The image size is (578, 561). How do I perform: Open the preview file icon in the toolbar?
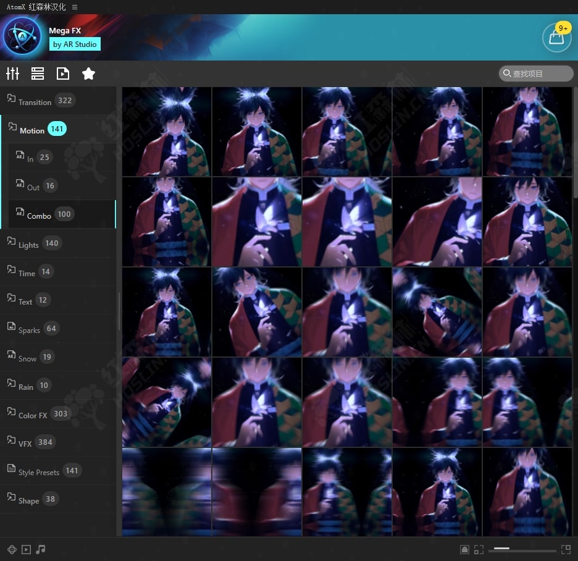pos(62,74)
